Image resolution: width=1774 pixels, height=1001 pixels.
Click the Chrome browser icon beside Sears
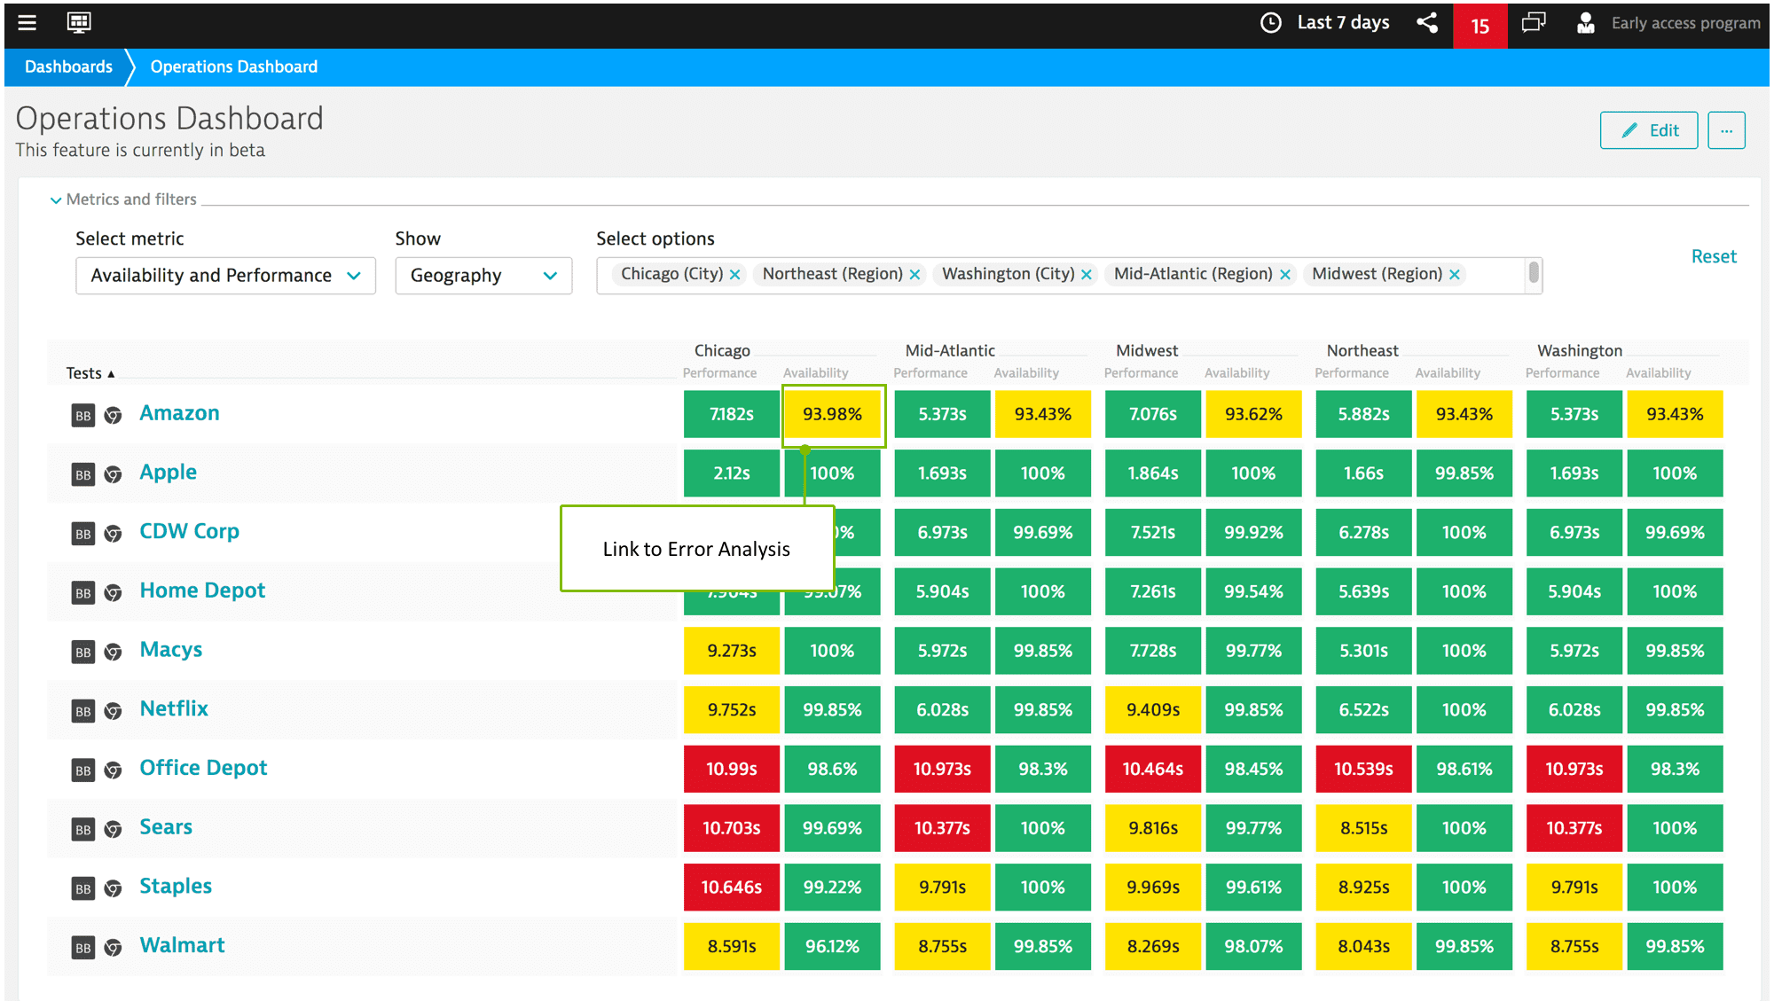pyautogui.click(x=113, y=830)
